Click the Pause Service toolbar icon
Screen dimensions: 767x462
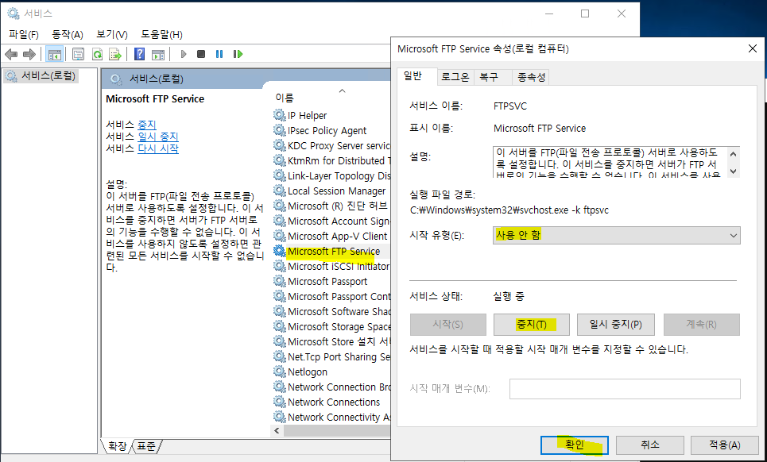(x=219, y=54)
